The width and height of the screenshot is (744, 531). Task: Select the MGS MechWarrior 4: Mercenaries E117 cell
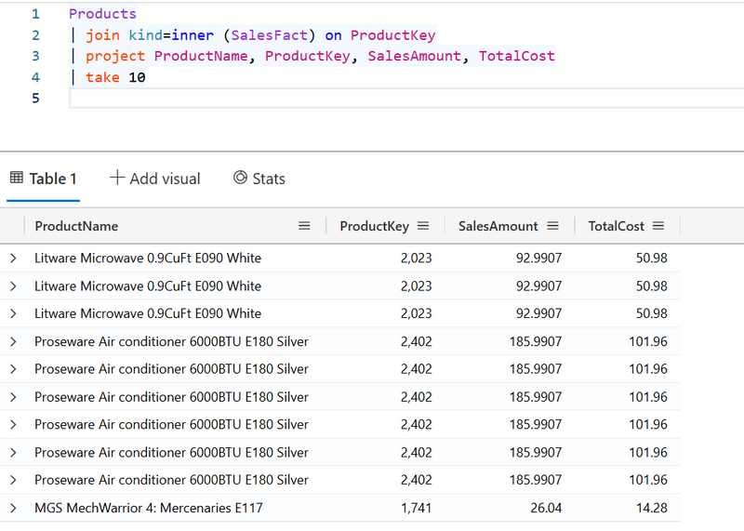(x=149, y=509)
